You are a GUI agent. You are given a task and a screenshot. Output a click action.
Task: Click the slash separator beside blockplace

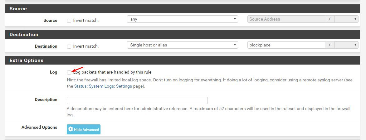329,45
